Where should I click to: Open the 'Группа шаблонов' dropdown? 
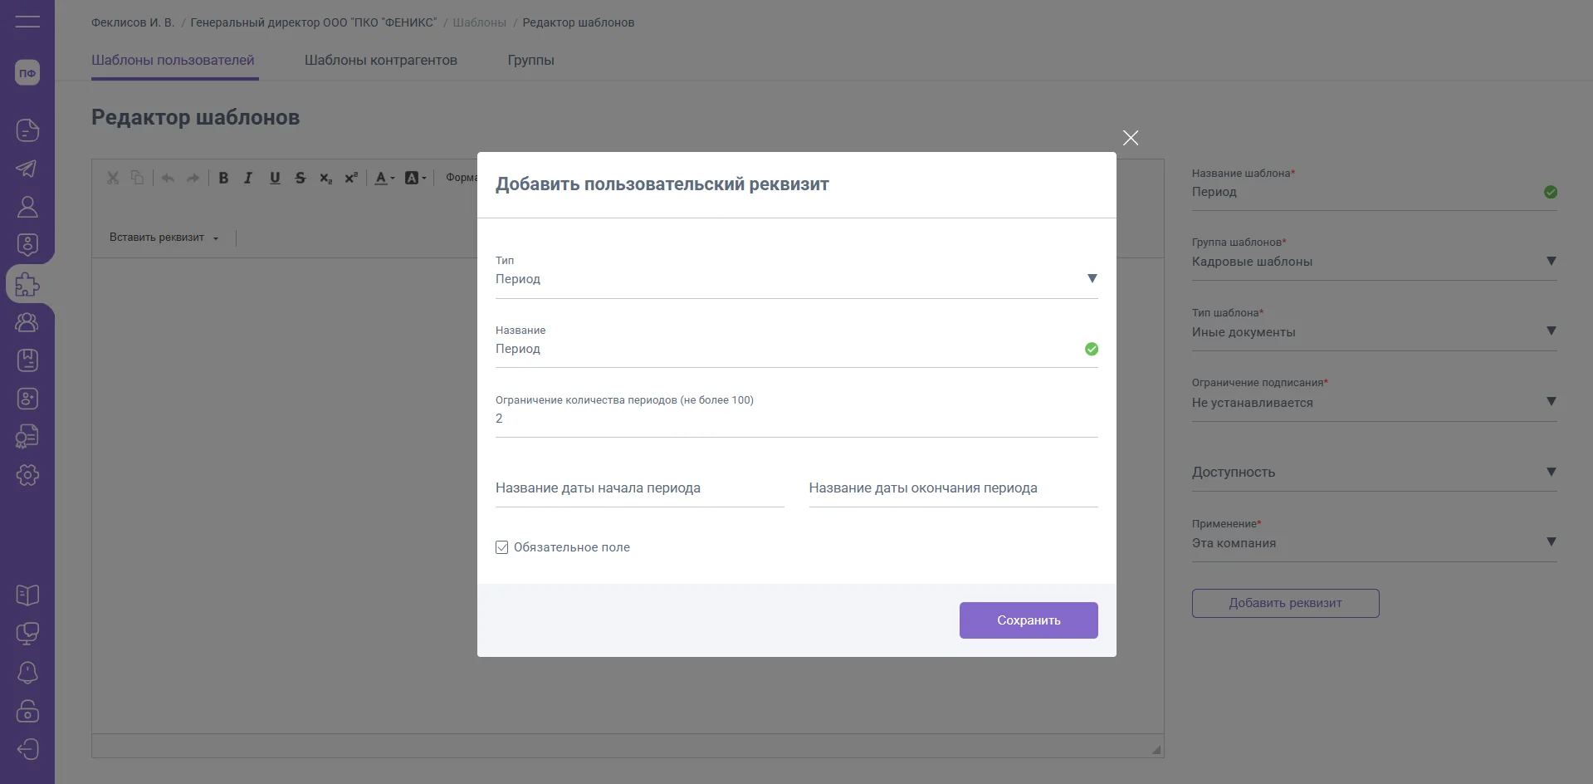coord(1550,262)
